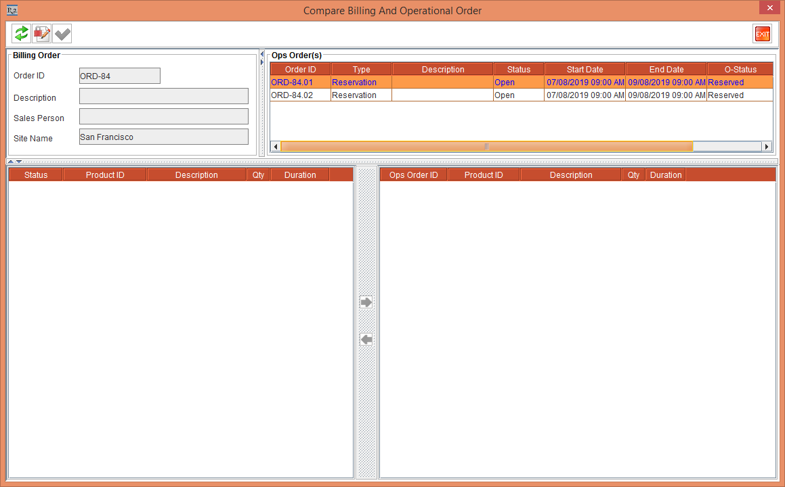Click the Qty column header in left table
Screen dimensions: 785x487
[257, 175]
